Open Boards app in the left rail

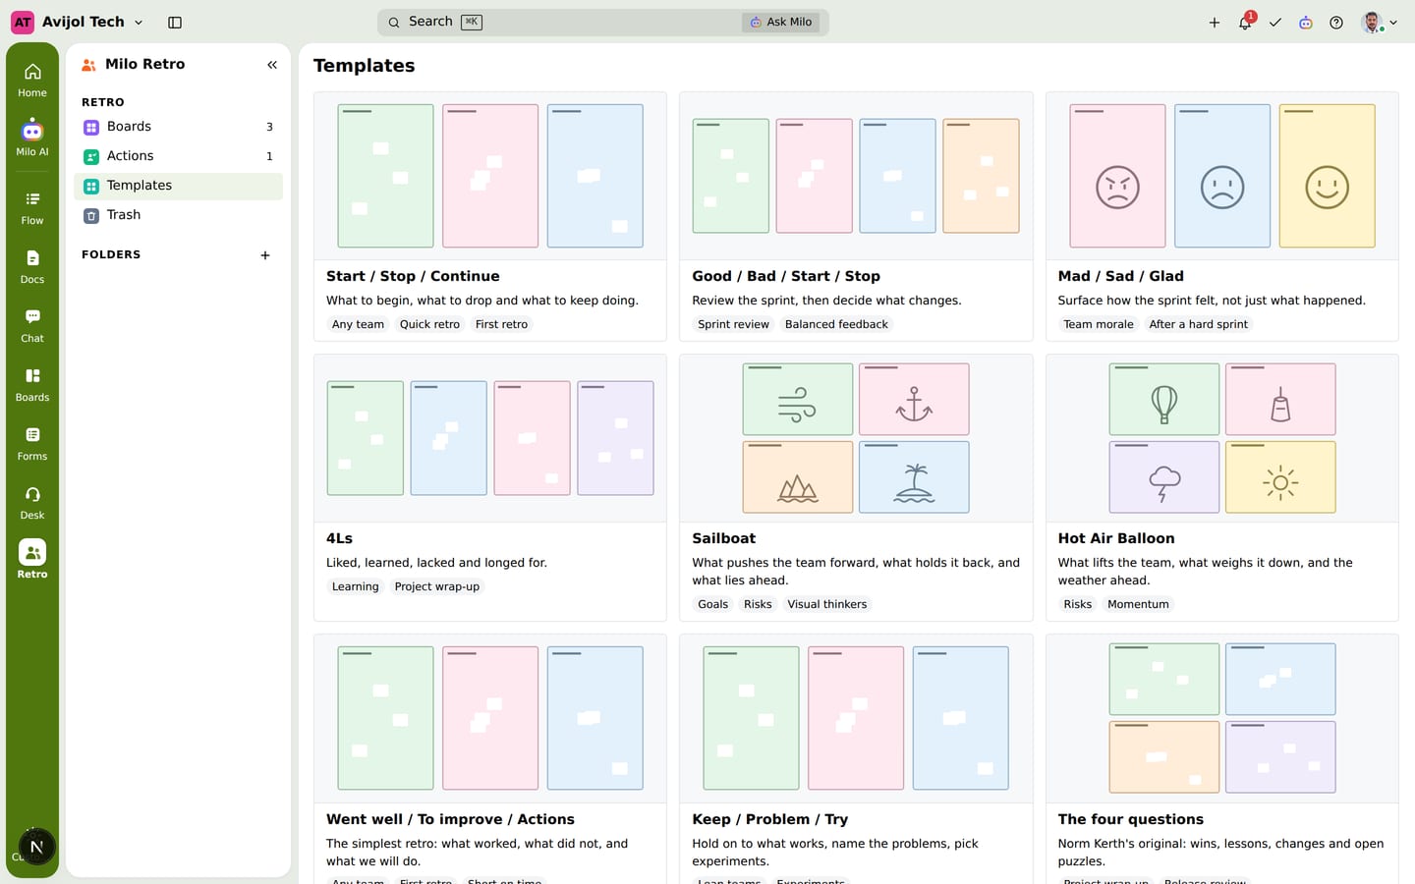(32, 384)
